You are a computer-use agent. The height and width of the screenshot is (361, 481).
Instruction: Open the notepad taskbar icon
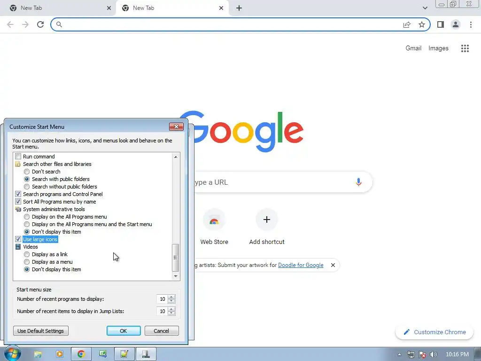tap(124, 354)
